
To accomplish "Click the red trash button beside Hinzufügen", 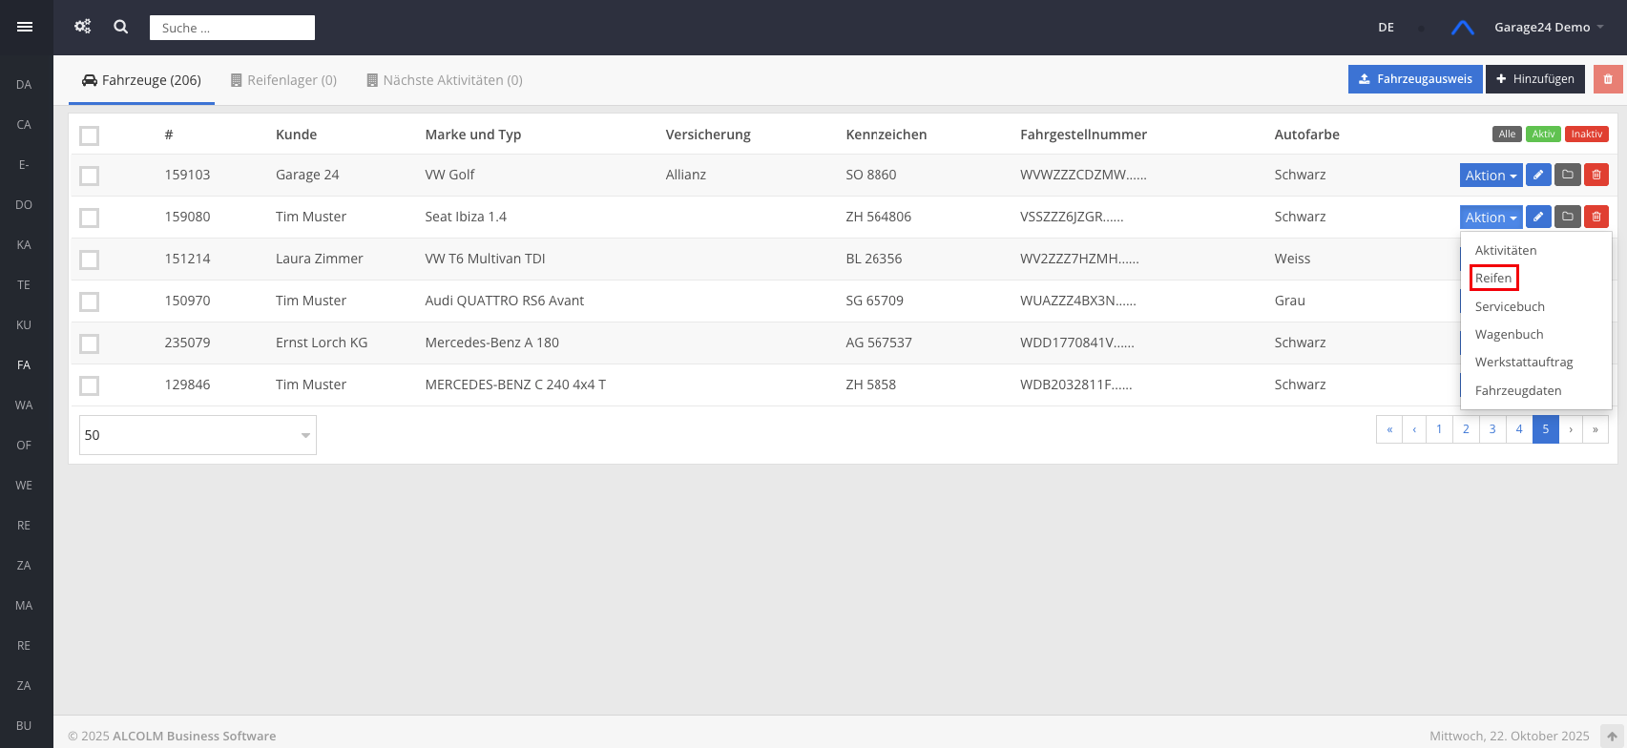I will (x=1608, y=79).
